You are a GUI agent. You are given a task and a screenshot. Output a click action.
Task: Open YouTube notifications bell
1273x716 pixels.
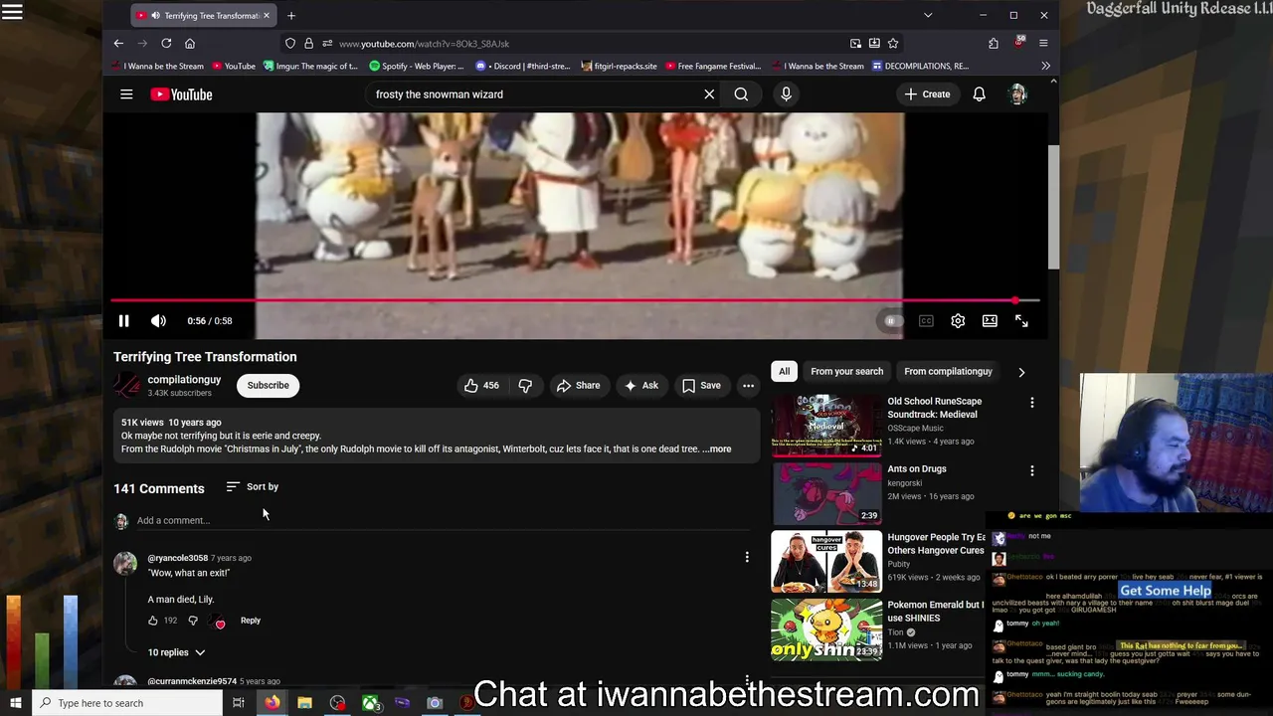(x=979, y=94)
